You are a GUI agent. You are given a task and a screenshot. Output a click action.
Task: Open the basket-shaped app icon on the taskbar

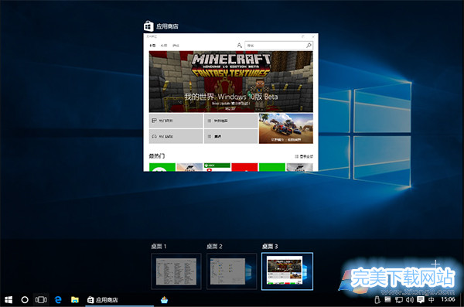[x=164, y=300]
